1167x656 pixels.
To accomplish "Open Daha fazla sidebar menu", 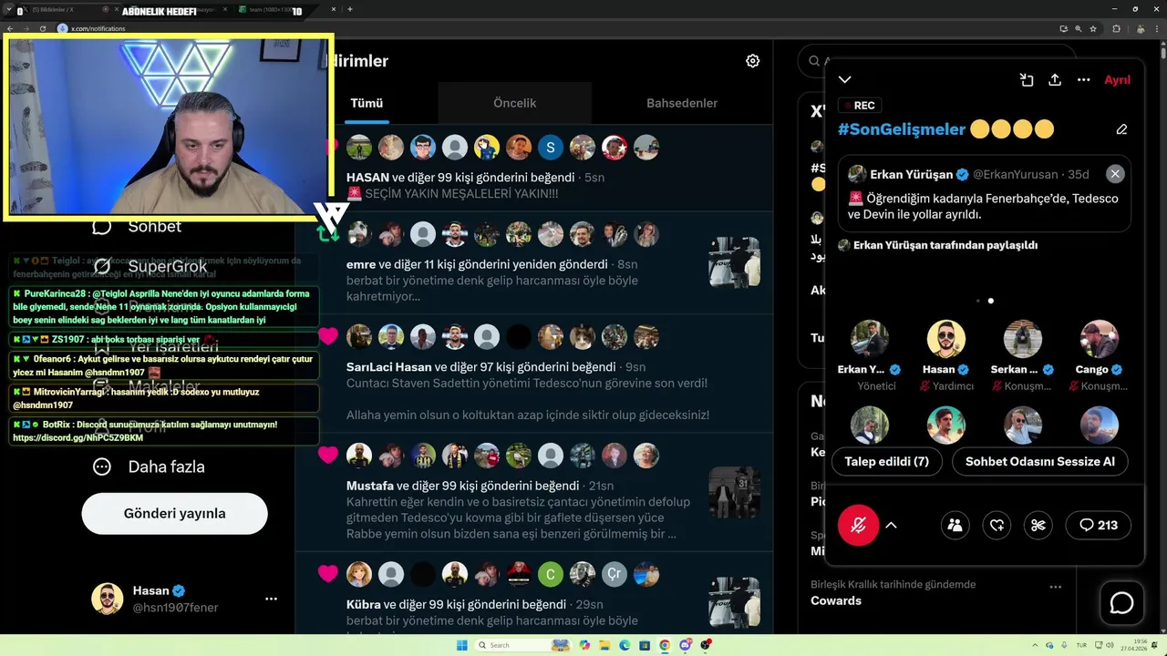I will [x=150, y=466].
